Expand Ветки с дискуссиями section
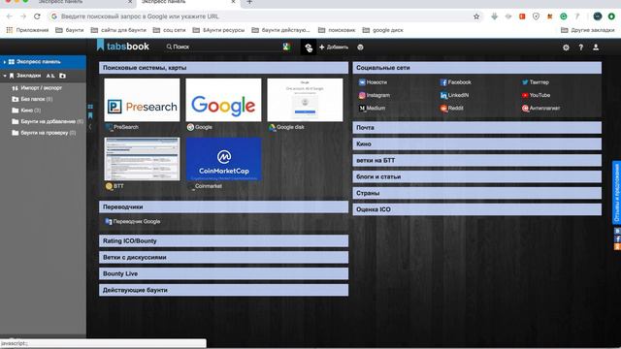 224,257
